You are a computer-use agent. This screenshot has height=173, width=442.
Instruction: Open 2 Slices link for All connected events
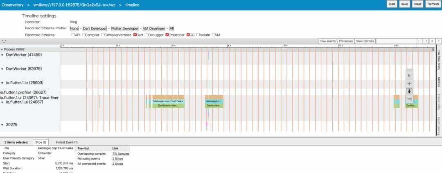(x=117, y=164)
